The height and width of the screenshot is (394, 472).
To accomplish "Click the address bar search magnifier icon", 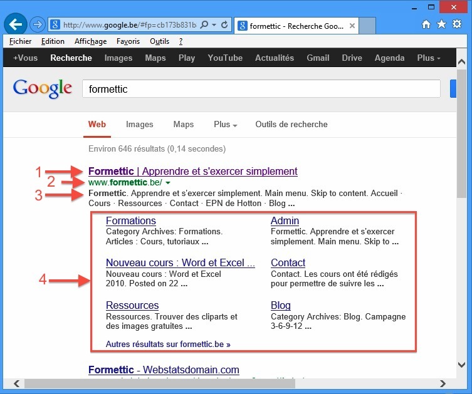I will (x=204, y=24).
